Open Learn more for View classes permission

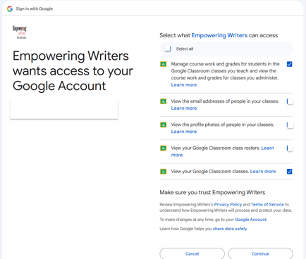263,172
